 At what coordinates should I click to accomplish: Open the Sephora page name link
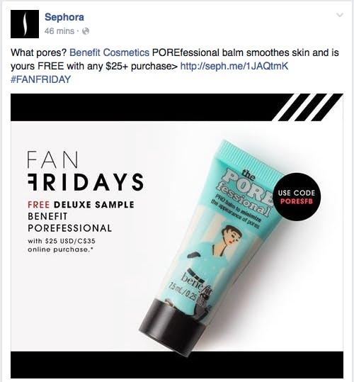[64, 17]
